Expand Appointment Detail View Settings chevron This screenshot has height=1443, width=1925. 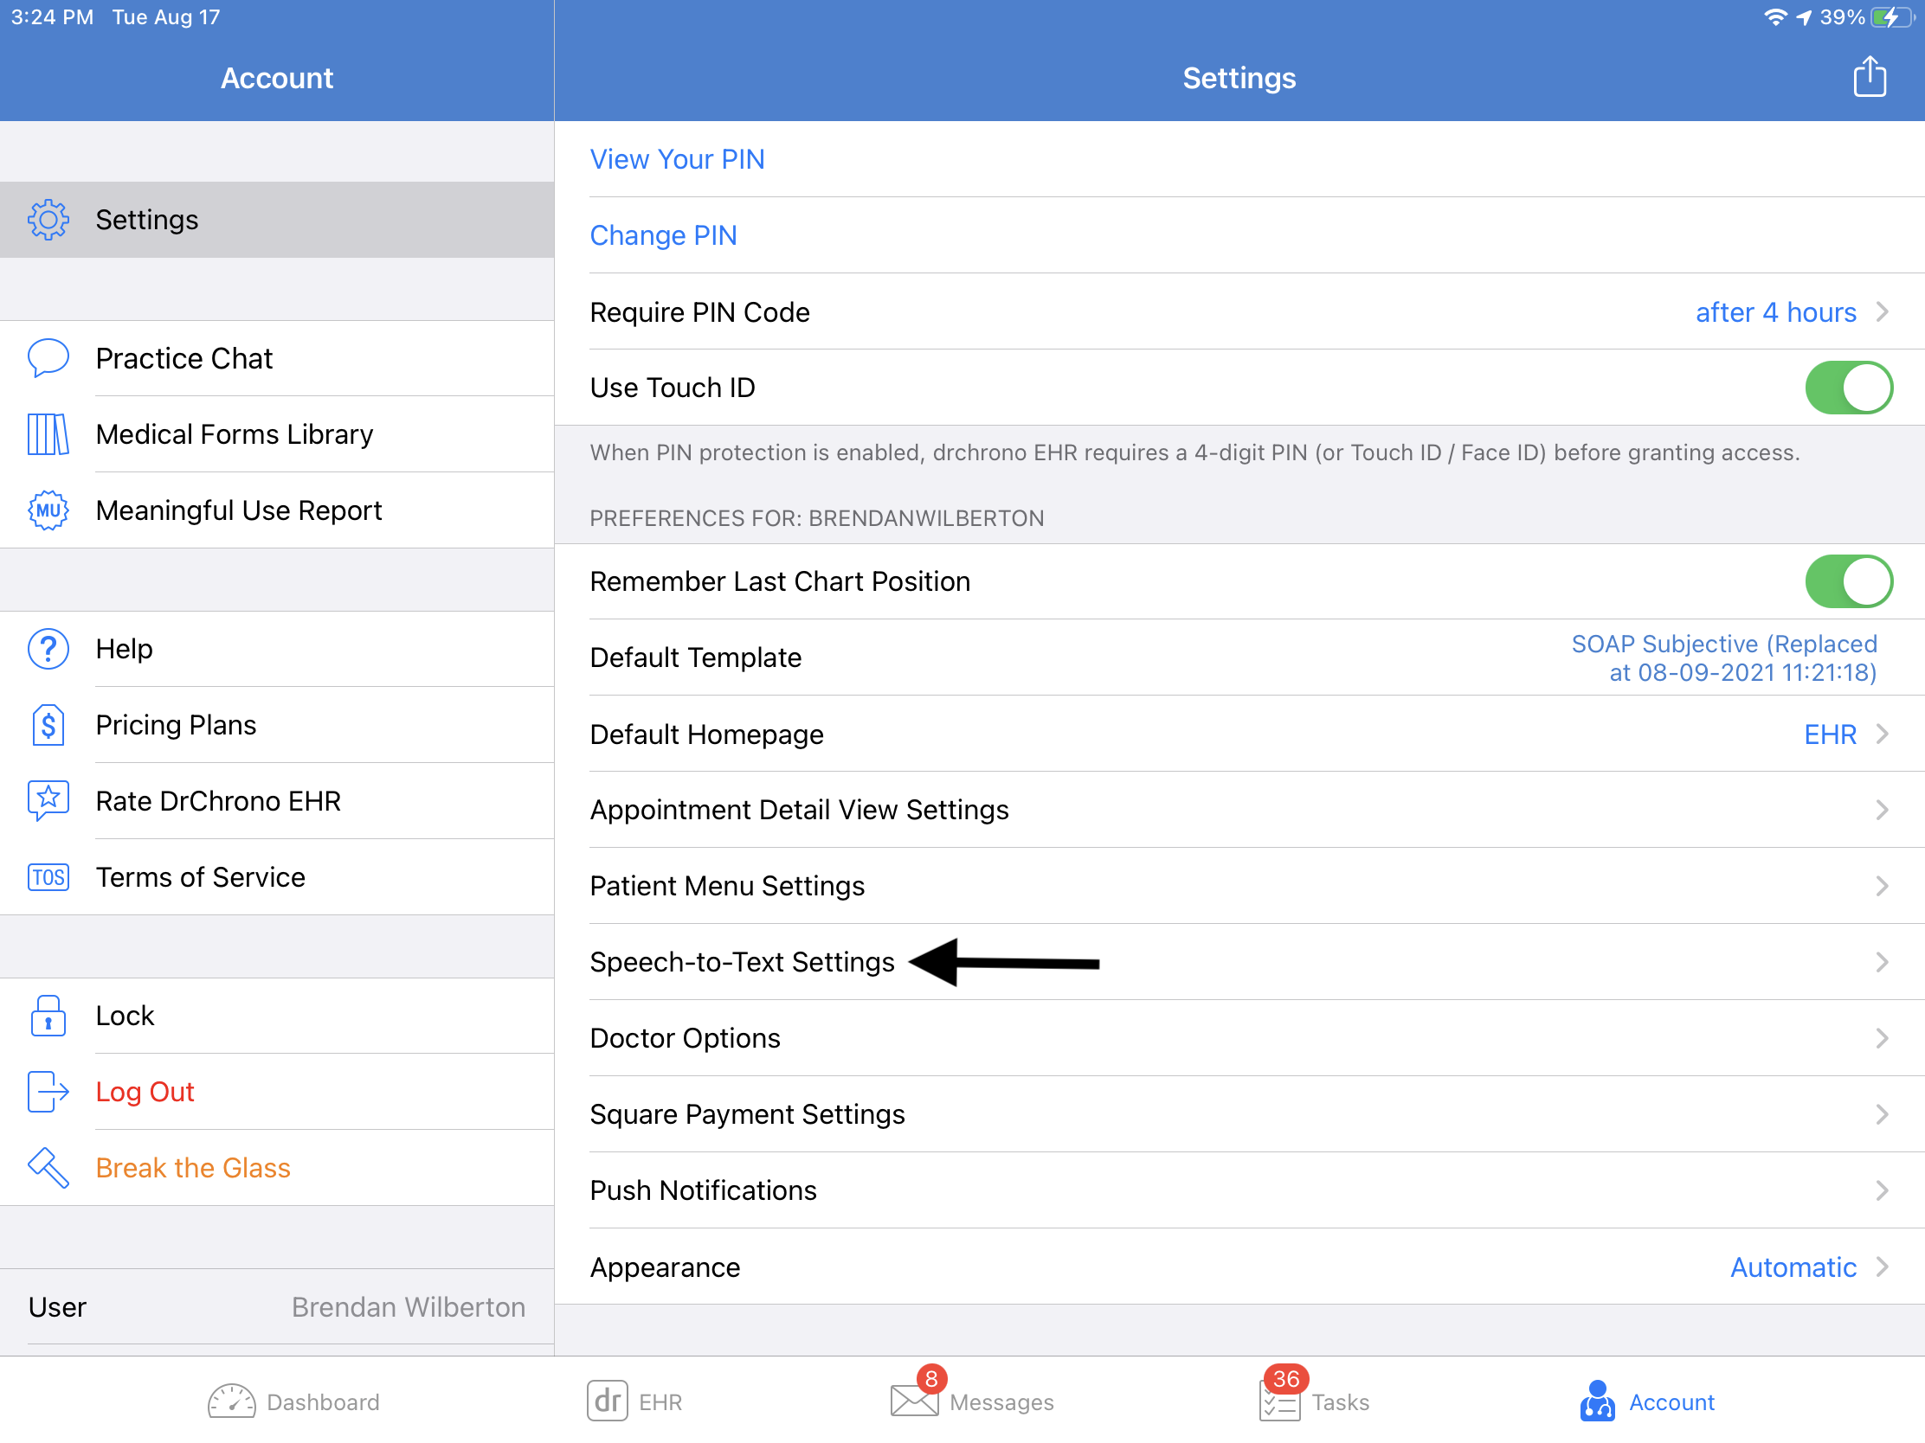(x=1882, y=810)
